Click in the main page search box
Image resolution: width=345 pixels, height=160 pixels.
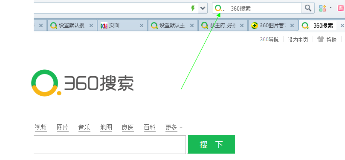tap(110, 144)
